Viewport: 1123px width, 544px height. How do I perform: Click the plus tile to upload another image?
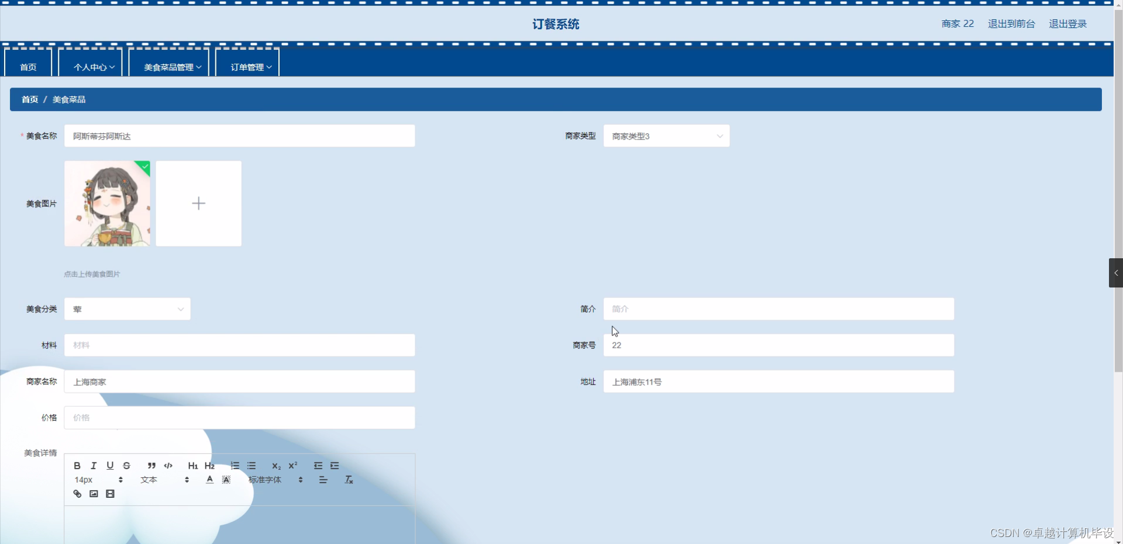pyautogui.click(x=198, y=203)
